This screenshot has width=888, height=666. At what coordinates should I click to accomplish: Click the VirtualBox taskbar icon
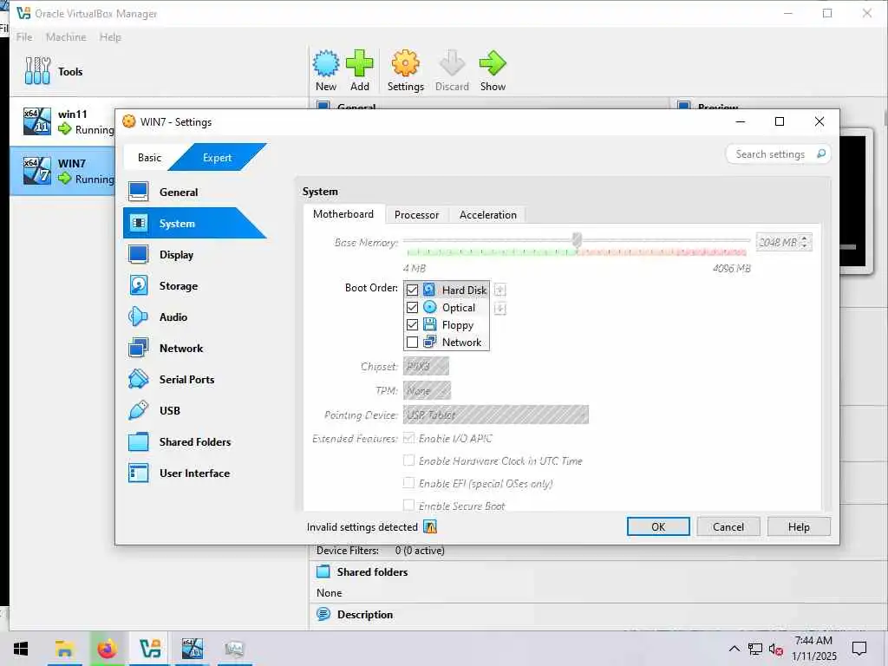point(149,649)
